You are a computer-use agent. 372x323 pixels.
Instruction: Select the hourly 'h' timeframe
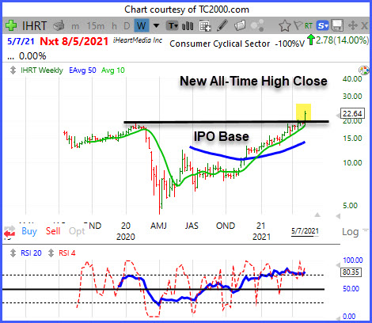point(114,26)
